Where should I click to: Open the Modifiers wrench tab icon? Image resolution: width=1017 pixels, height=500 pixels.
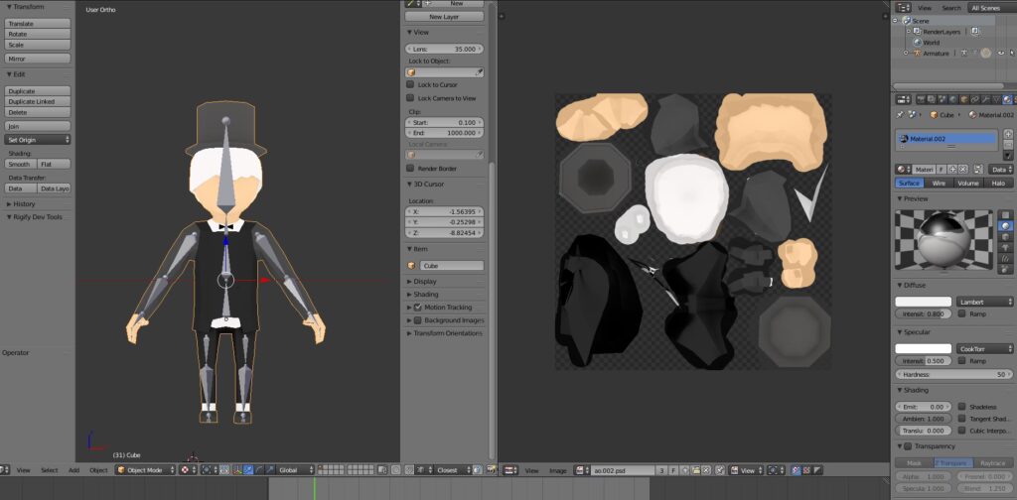[x=984, y=100]
